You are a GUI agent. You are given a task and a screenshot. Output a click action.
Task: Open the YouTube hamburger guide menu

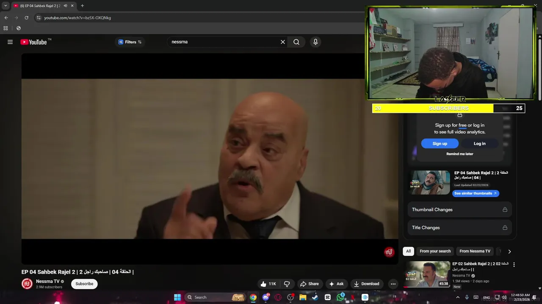(10, 42)
